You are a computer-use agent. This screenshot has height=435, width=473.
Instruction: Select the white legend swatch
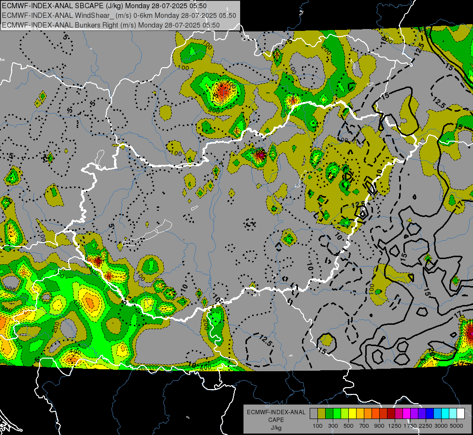coord(460,414)
